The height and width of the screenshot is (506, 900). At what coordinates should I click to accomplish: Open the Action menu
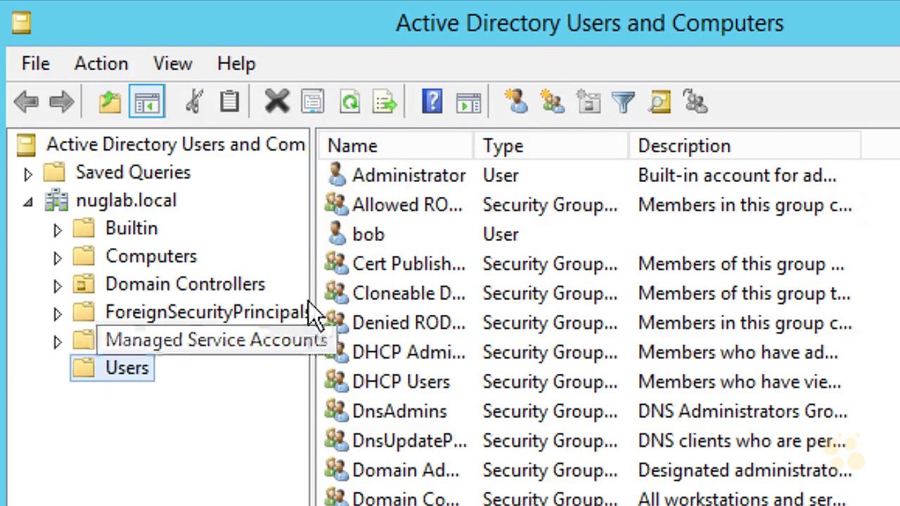[101, 64]
